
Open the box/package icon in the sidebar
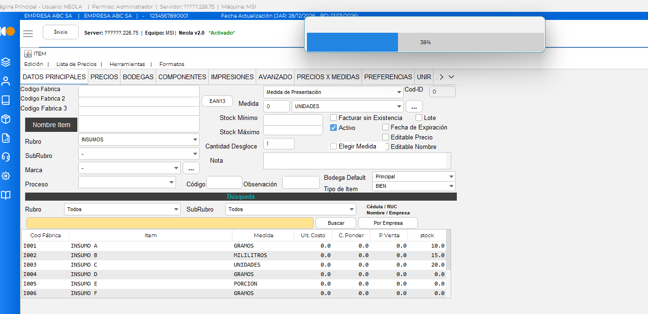pyautogui.click(x=6, y=119)
